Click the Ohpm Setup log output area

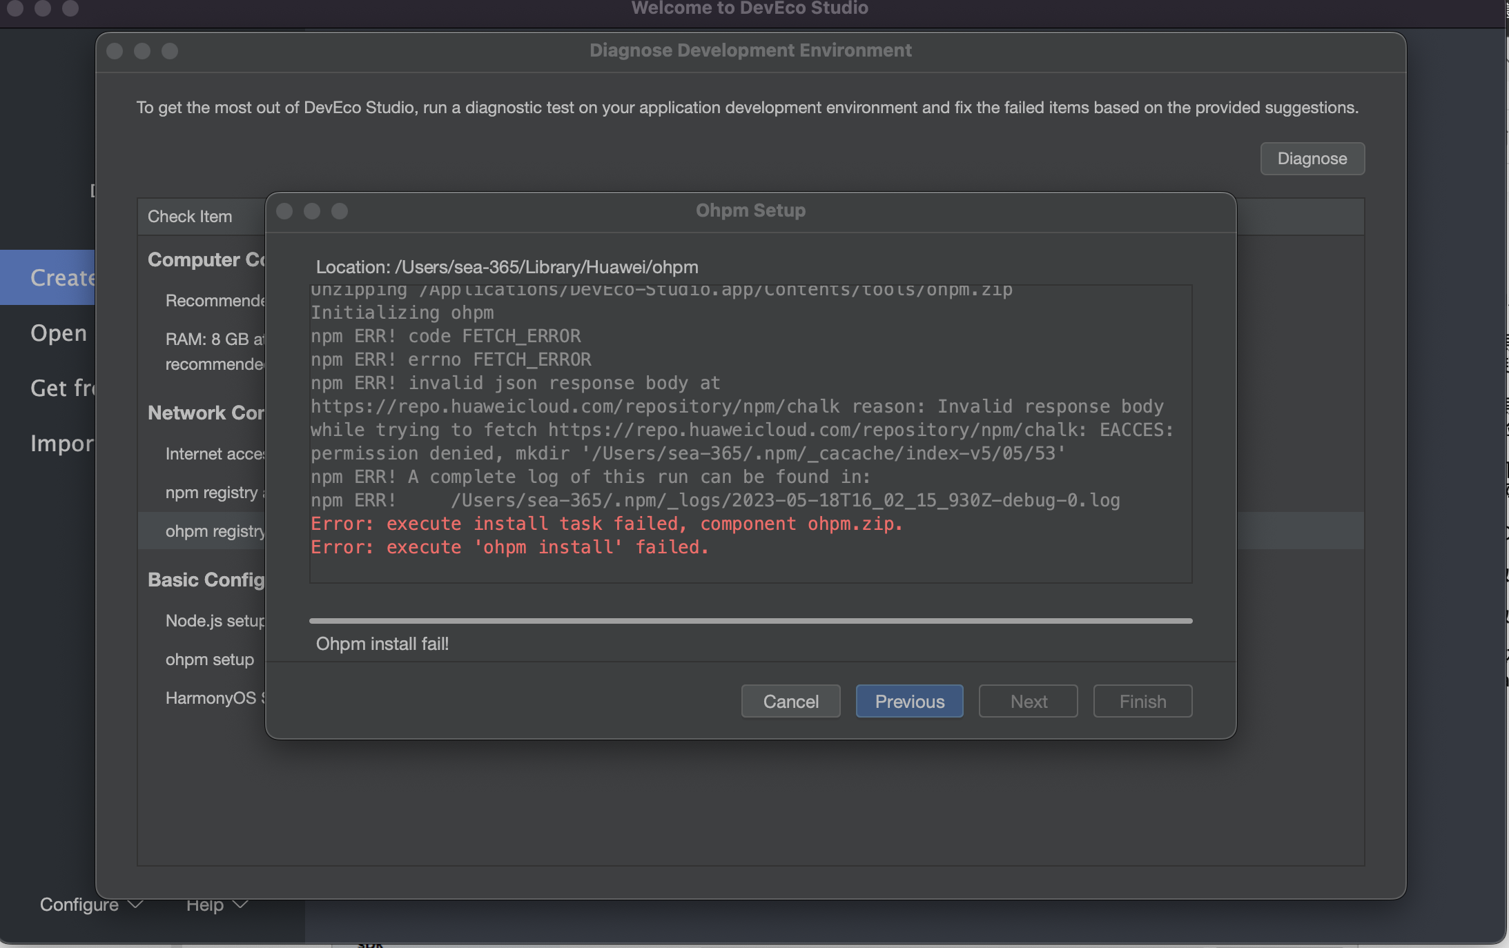(750, 434)
